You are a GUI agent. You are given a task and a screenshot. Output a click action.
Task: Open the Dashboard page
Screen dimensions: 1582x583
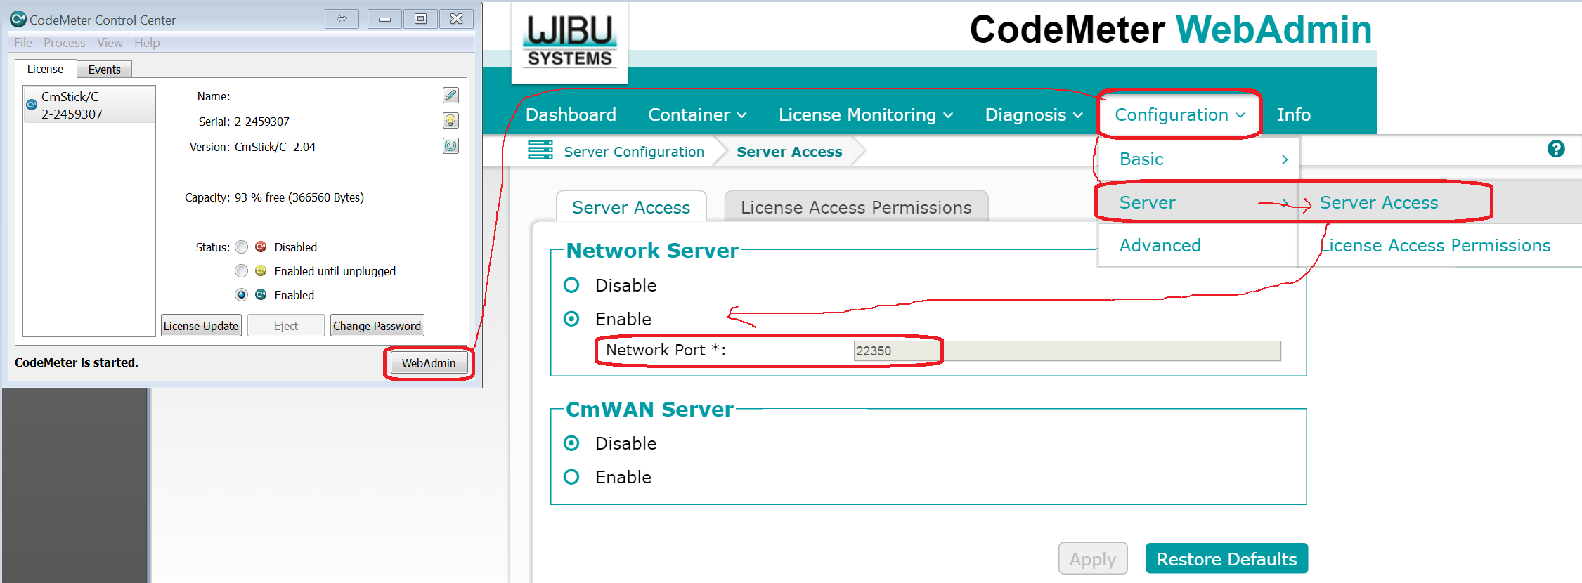click(571, 114)
